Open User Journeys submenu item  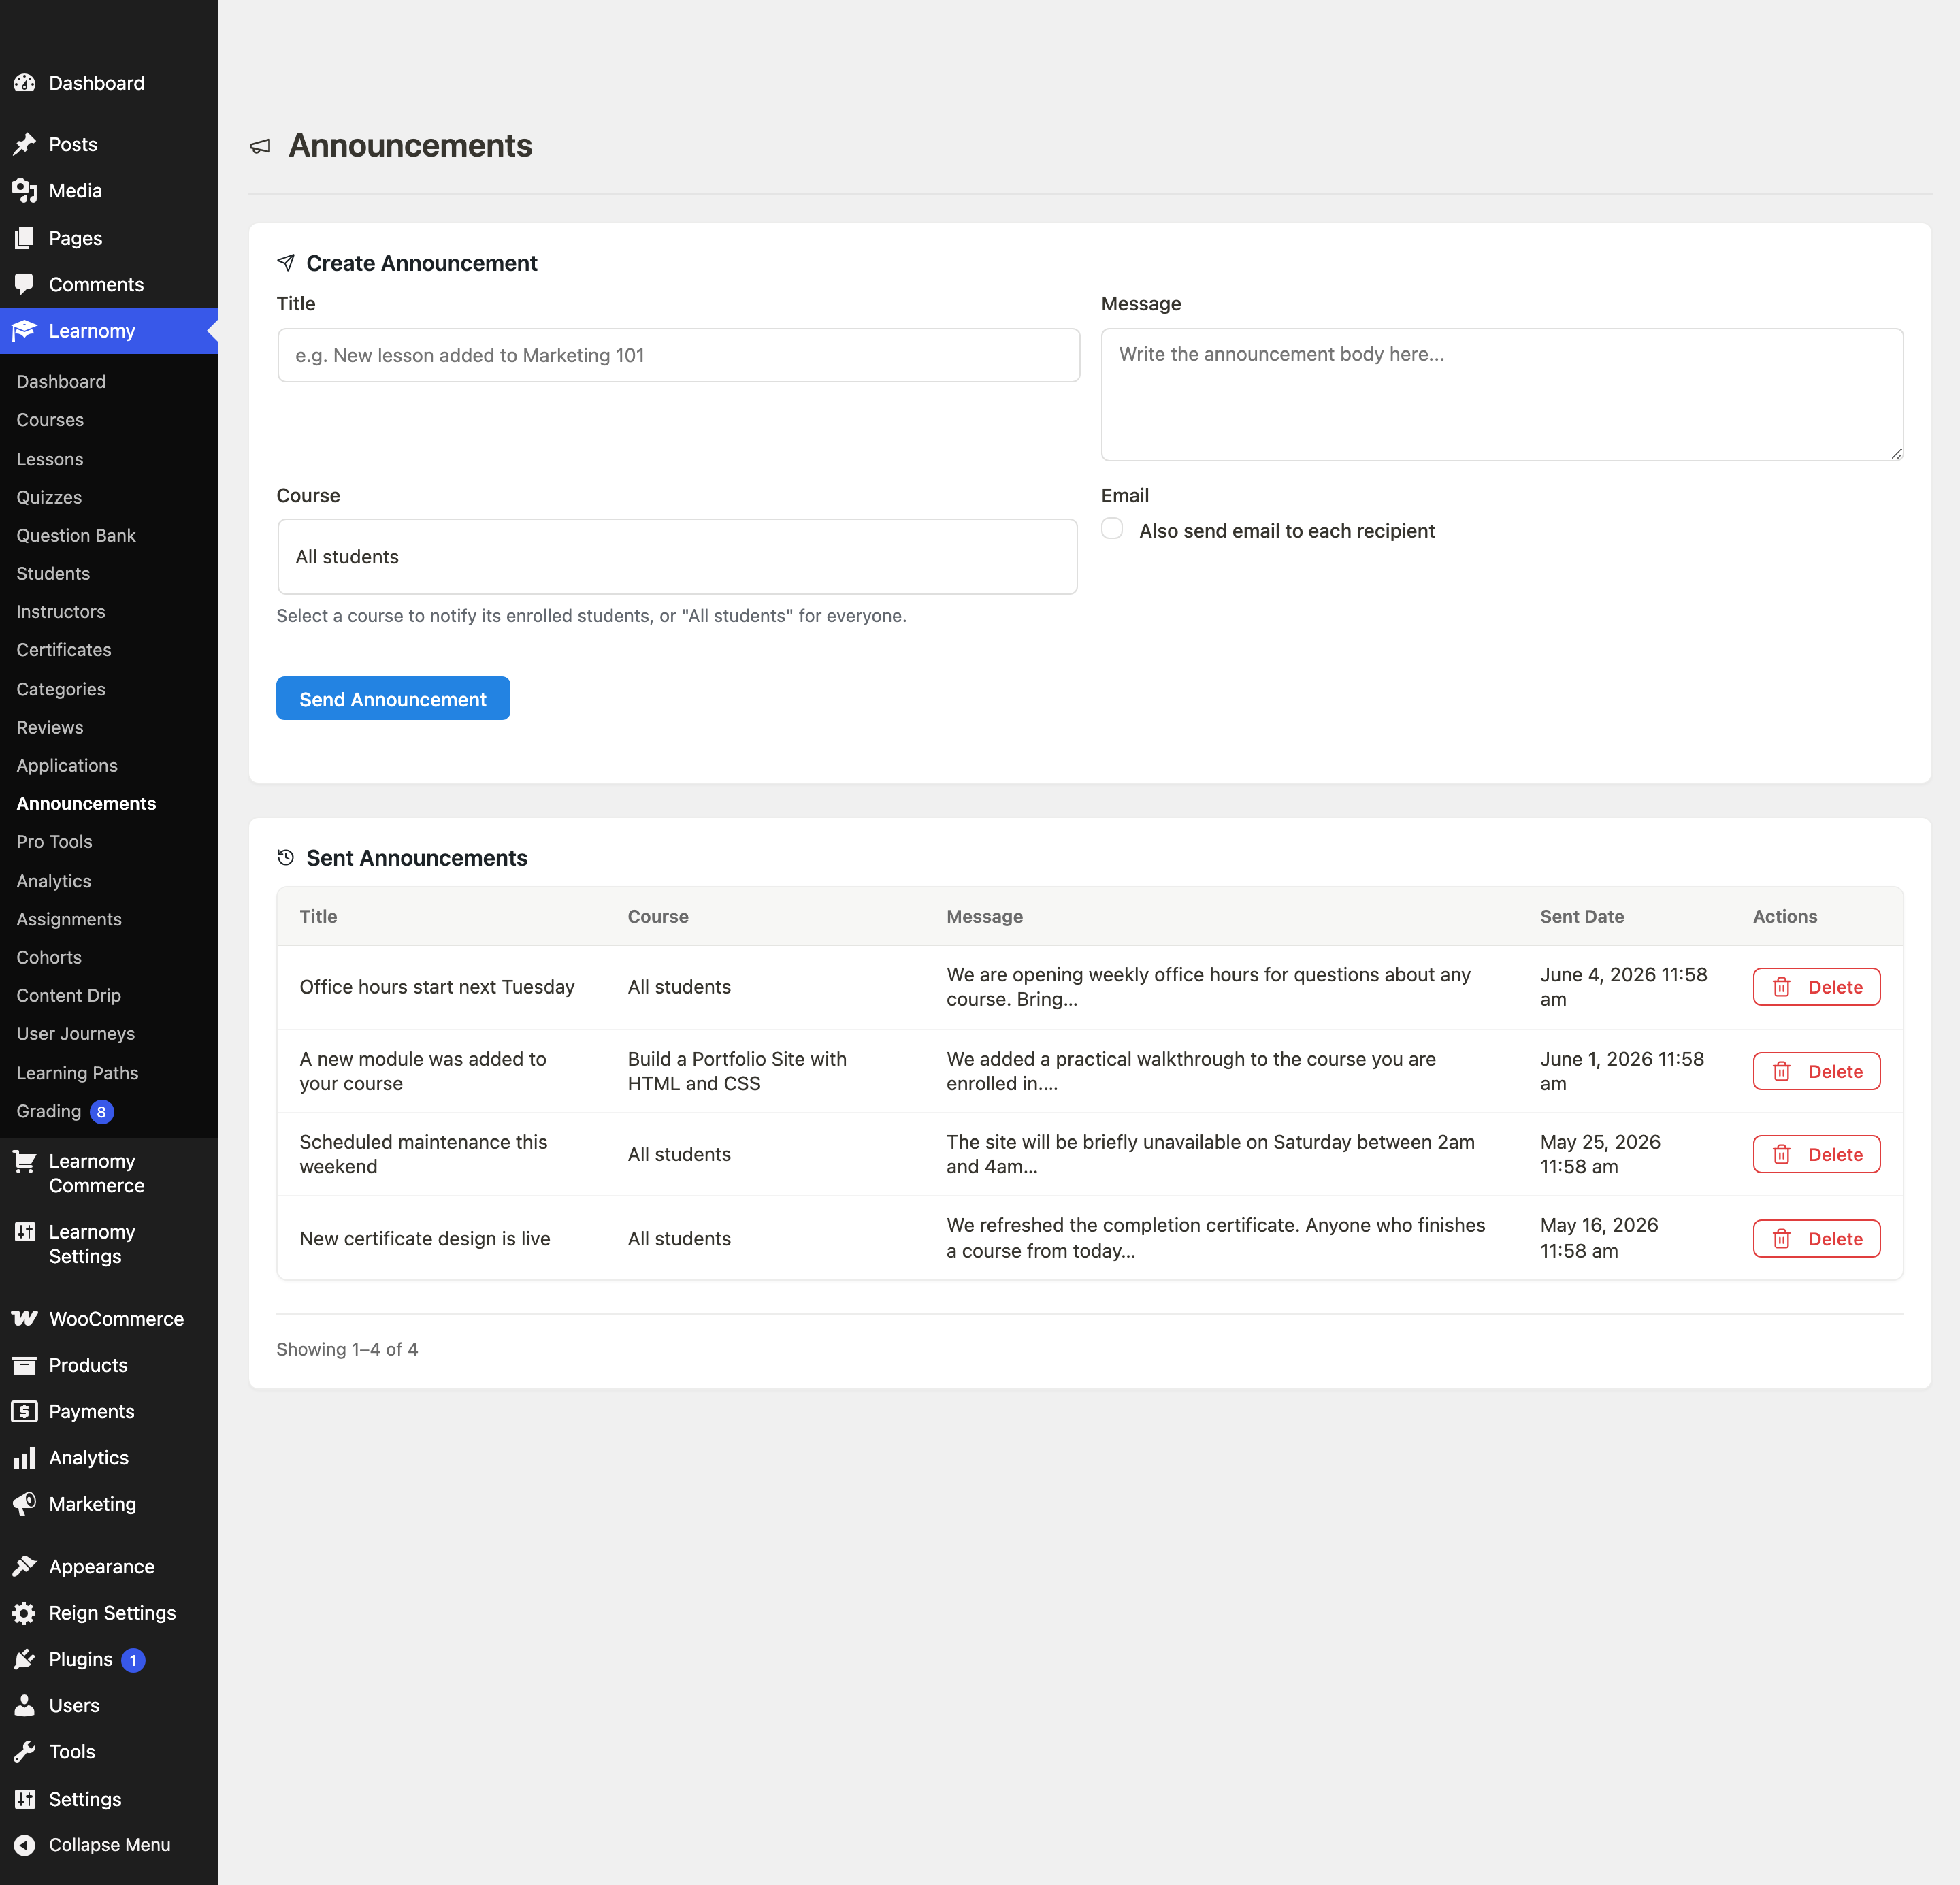pos(75,1033)
